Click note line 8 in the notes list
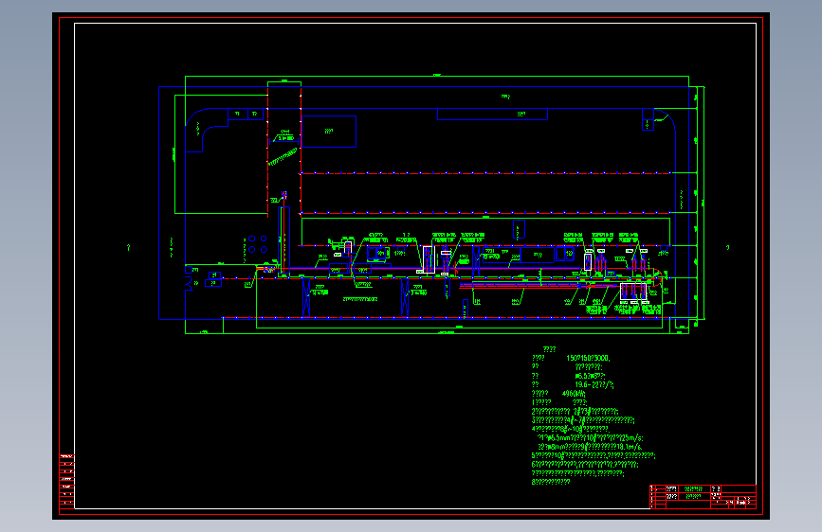Viewport: 822px width, 532px height. click(551, 482)
